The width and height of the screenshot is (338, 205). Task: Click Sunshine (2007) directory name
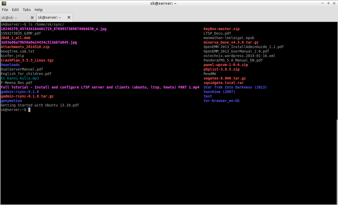[x=219, y=92]
